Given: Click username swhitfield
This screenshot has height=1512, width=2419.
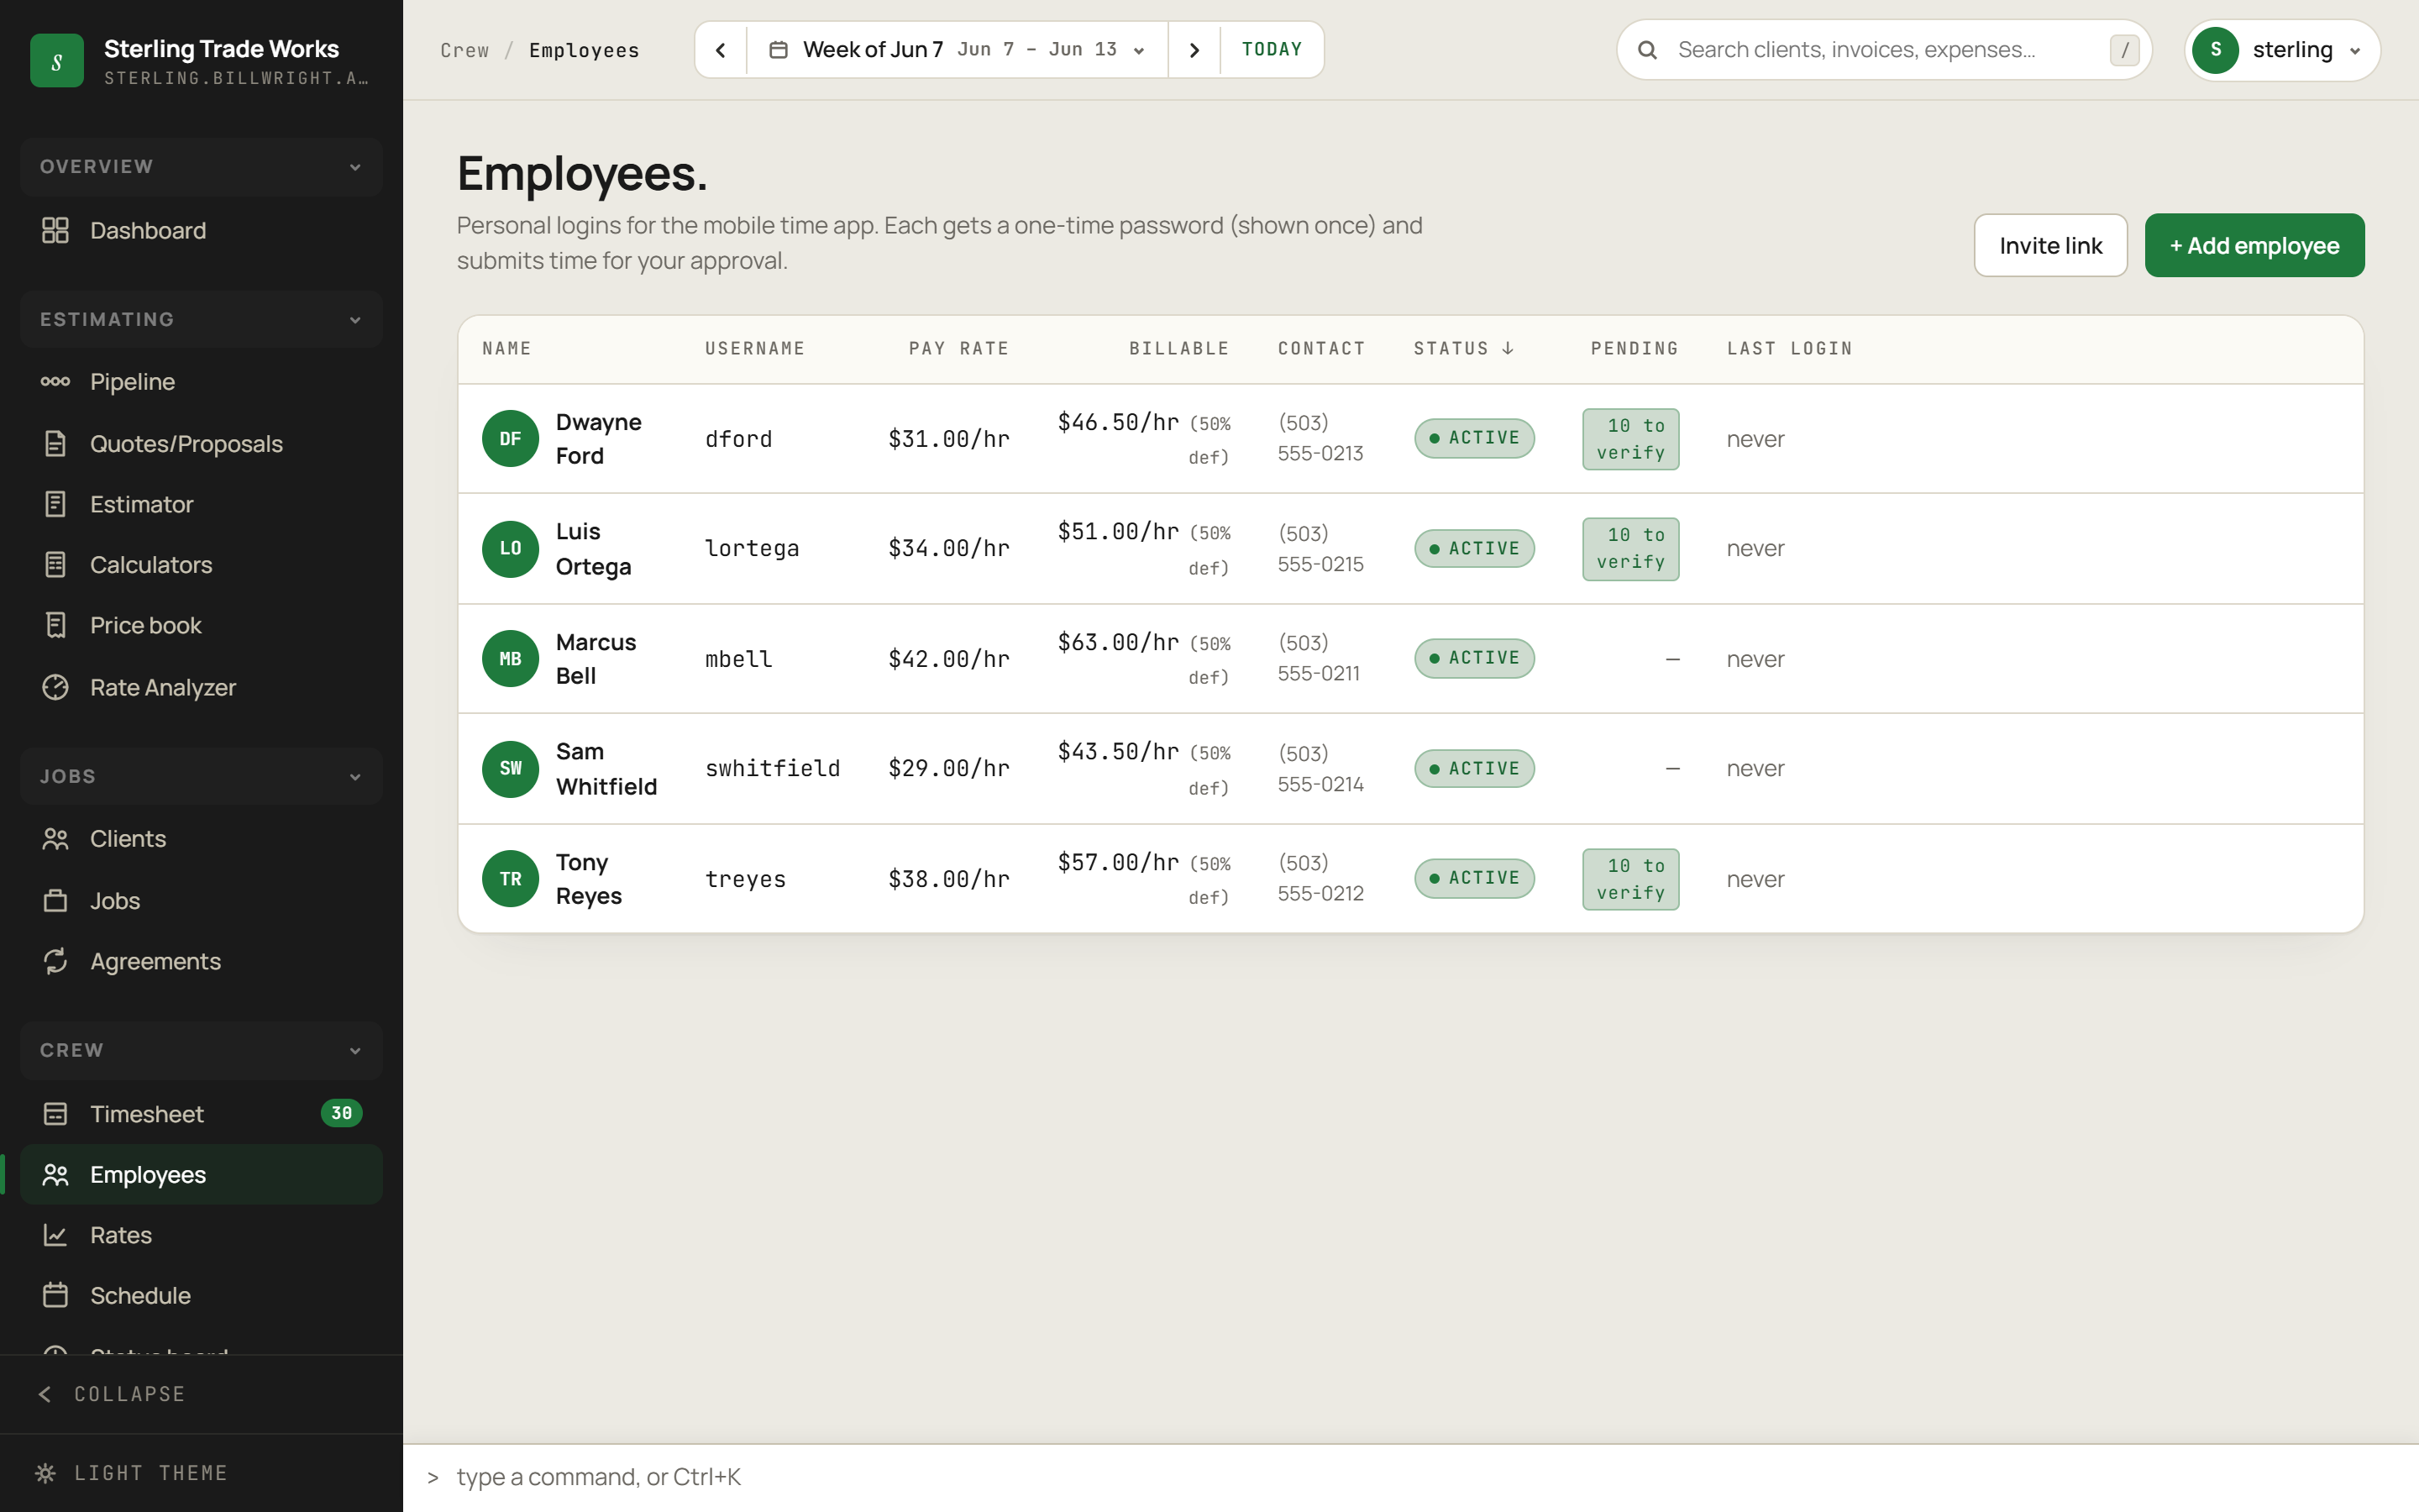Looking at the screenshot, I should (773, 768).
